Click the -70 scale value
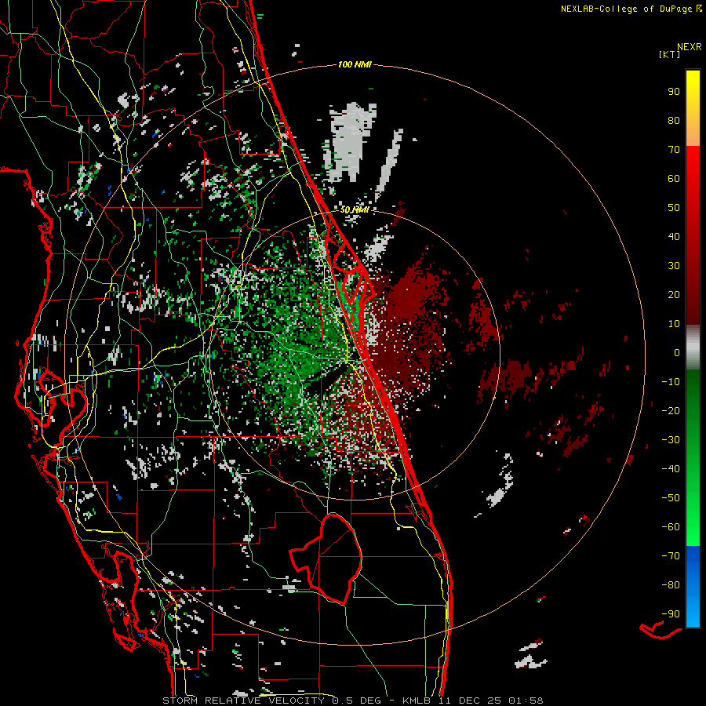The image size is (706, 706). pos(671,556)
